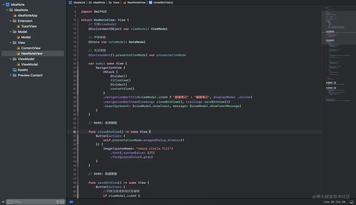Click the blue breakpoint tag icon
356x205 pixels.
pyautogui.click(x=71, y=202)
